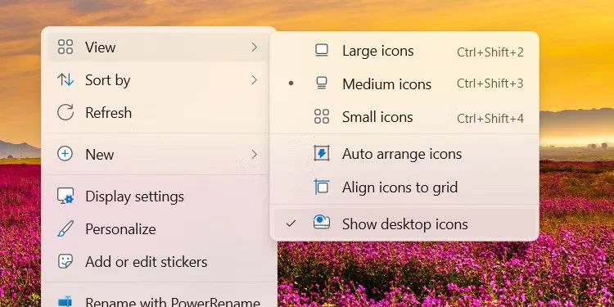Click the New plus circle icon
The height and width of the screenshot is (307, 614).
(65, 154)
